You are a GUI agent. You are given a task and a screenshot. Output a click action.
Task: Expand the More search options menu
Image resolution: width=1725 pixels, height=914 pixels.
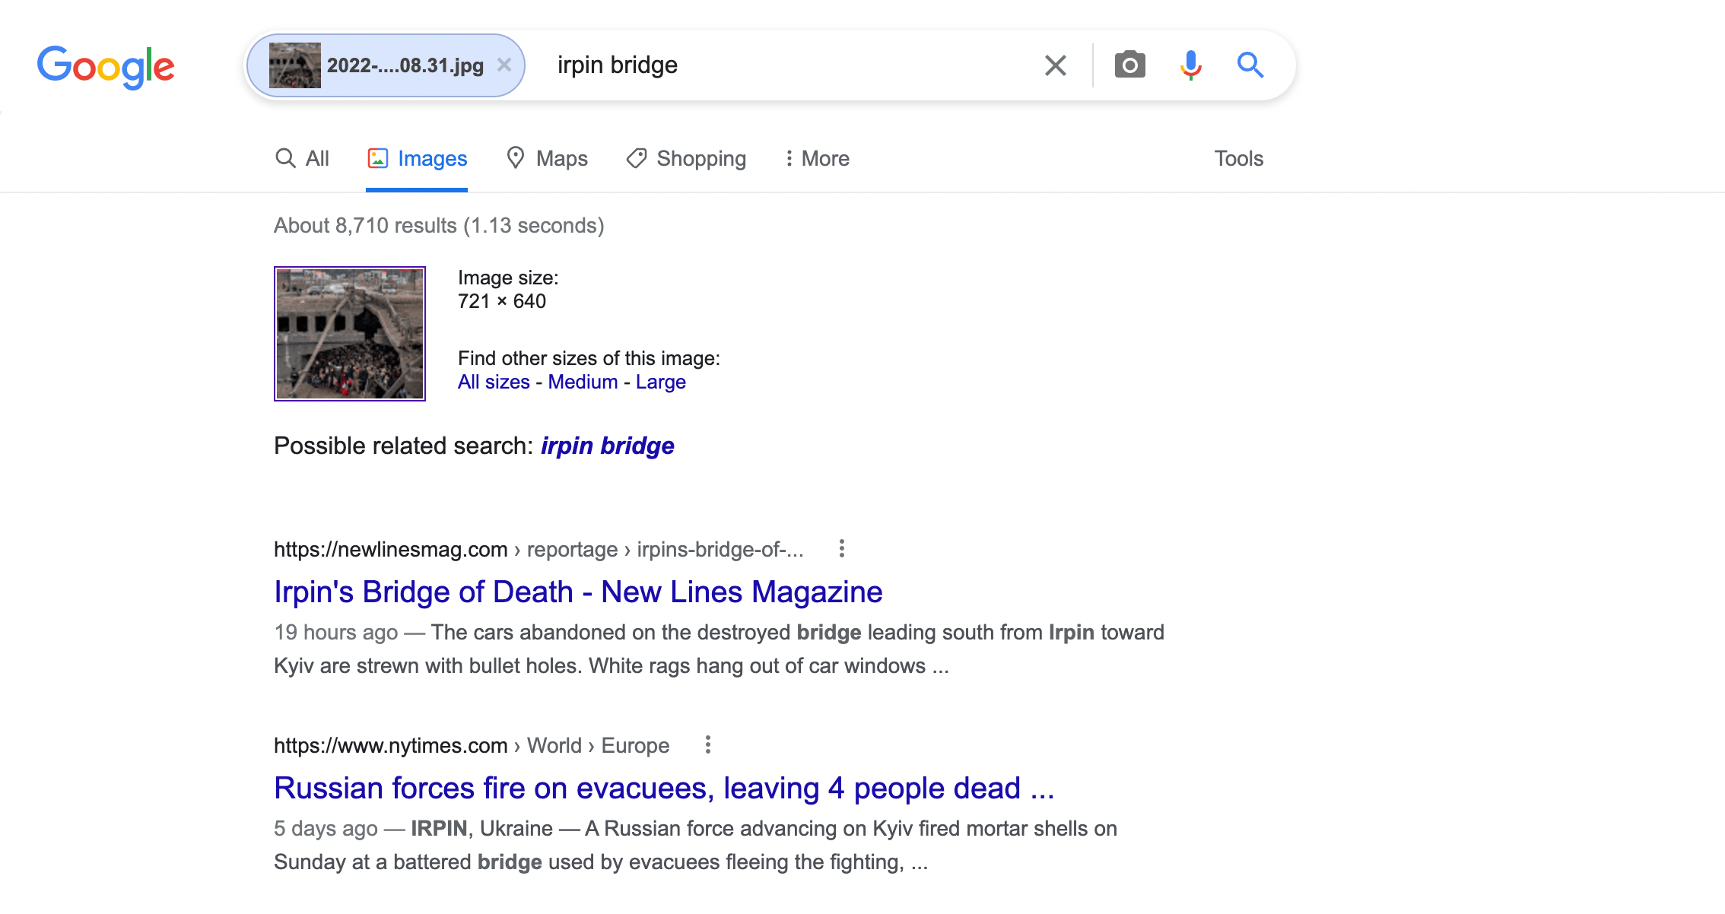(x=817, y=158)
